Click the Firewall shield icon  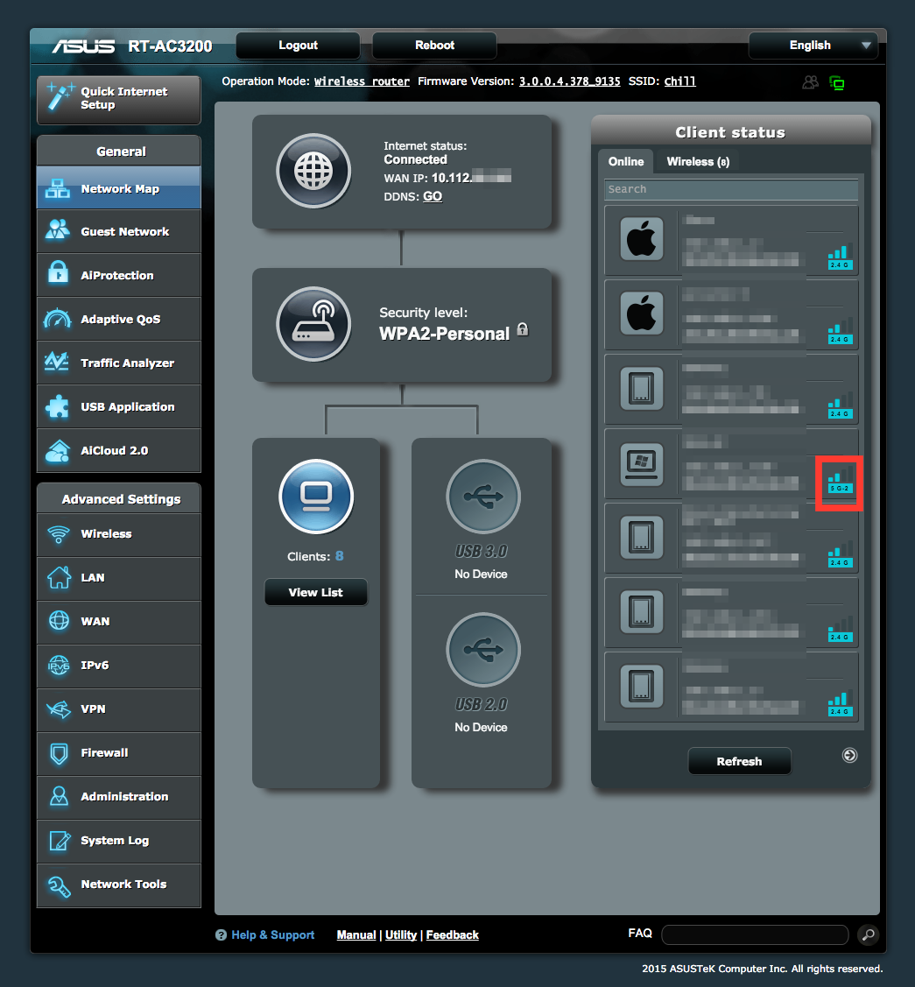click(x=59, y=753)
